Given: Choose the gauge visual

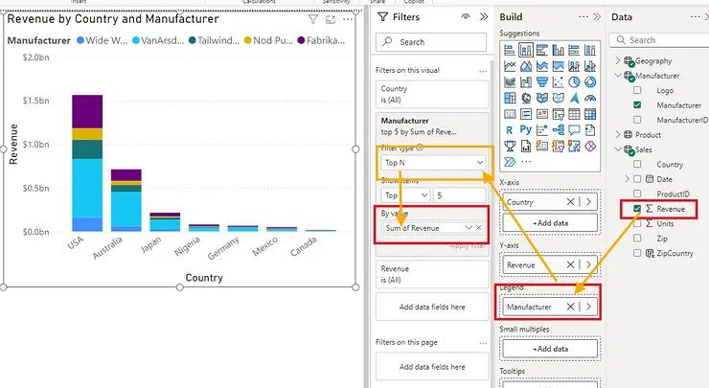Looking at the screenshot, I should (590, 98).
